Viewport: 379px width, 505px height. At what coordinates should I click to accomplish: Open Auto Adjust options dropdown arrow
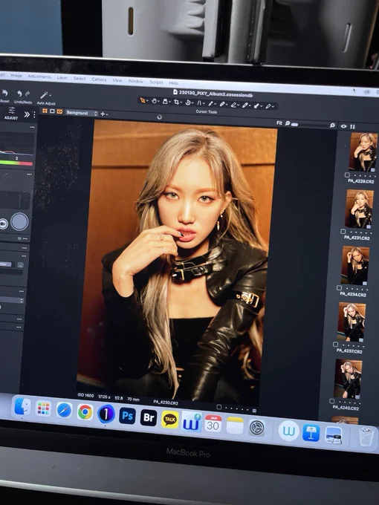click(51, 95)
